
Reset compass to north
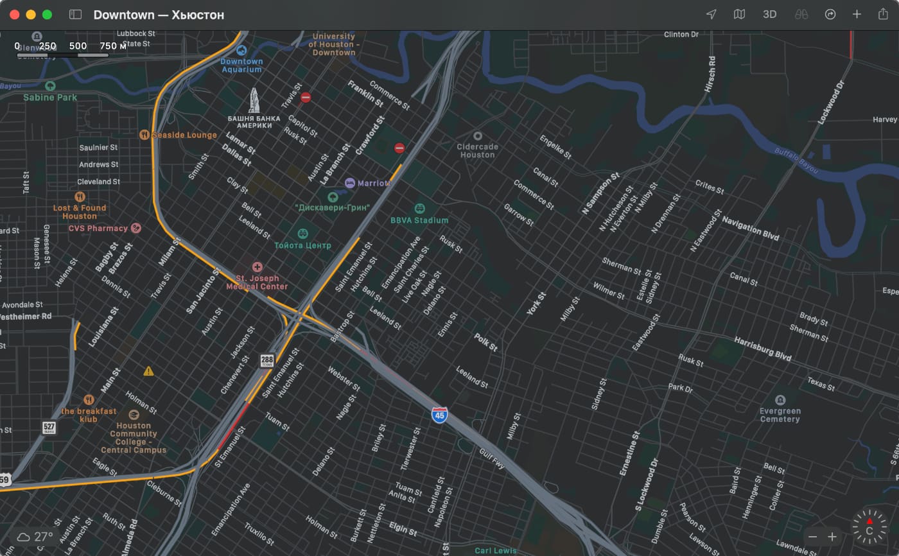pos(869,528)
